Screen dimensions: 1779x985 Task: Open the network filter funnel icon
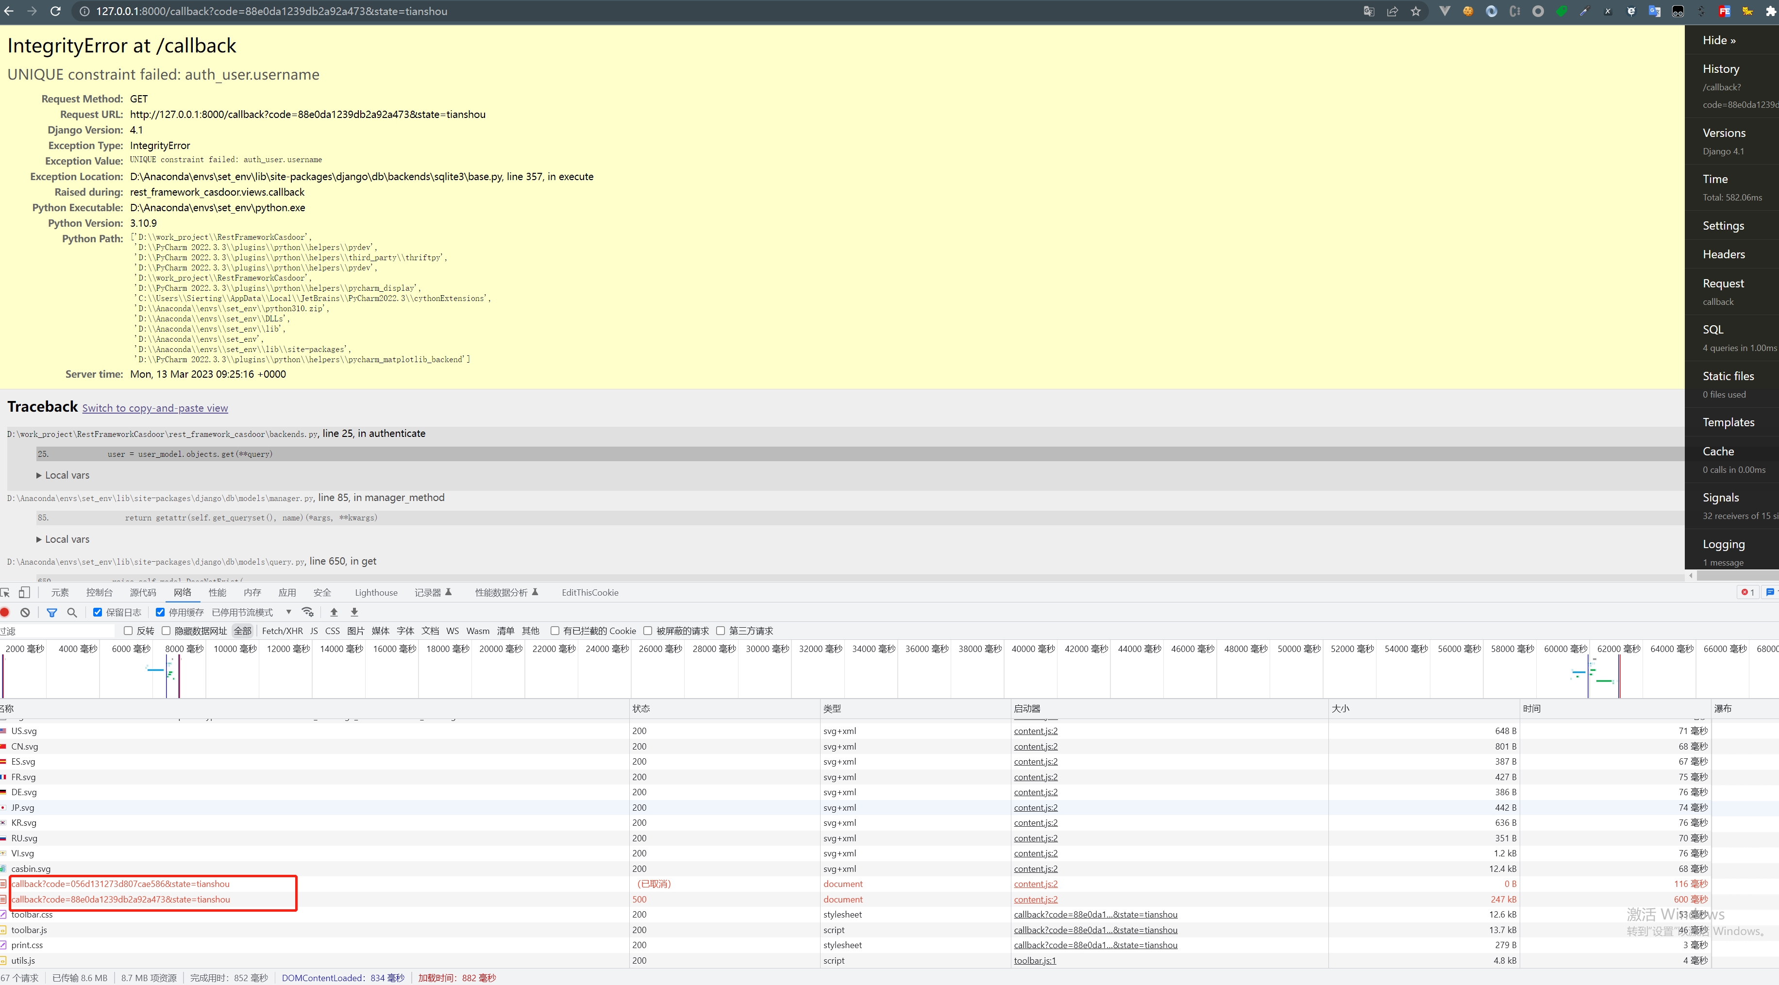pyautogui.click(x=52, y=612)
